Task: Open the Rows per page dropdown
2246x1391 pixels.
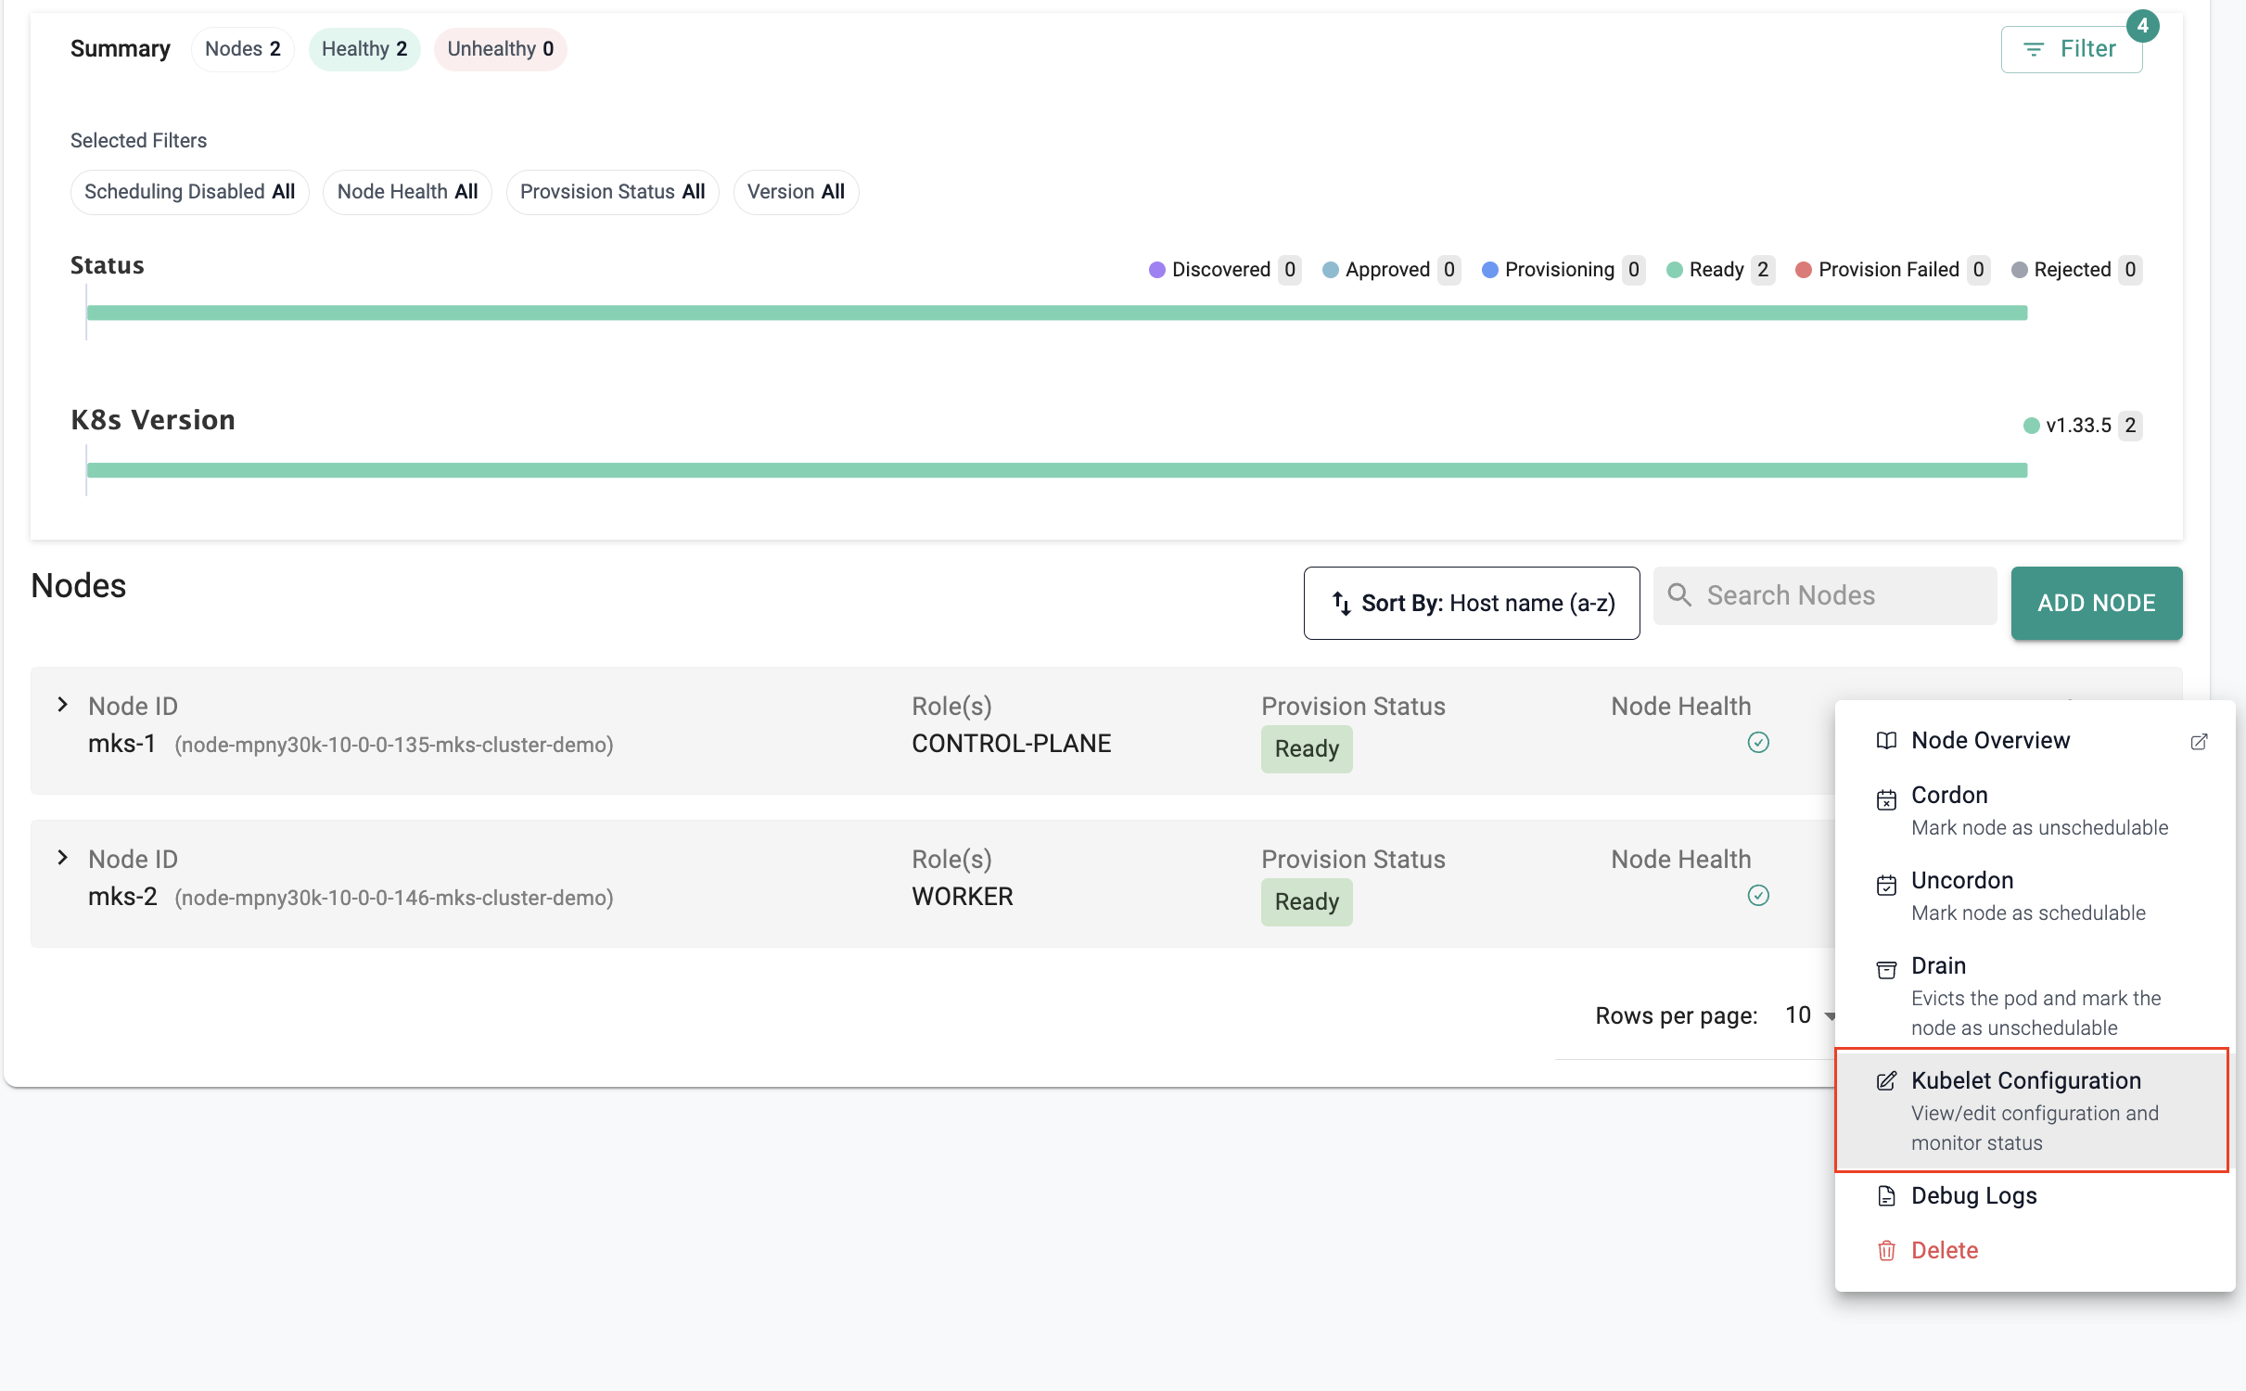Action: (x=1809, y=1015)
